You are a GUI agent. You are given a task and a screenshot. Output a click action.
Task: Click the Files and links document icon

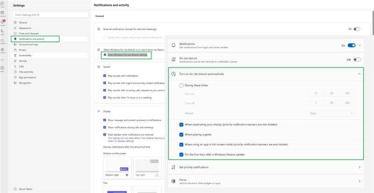click(x=15, y=72)
